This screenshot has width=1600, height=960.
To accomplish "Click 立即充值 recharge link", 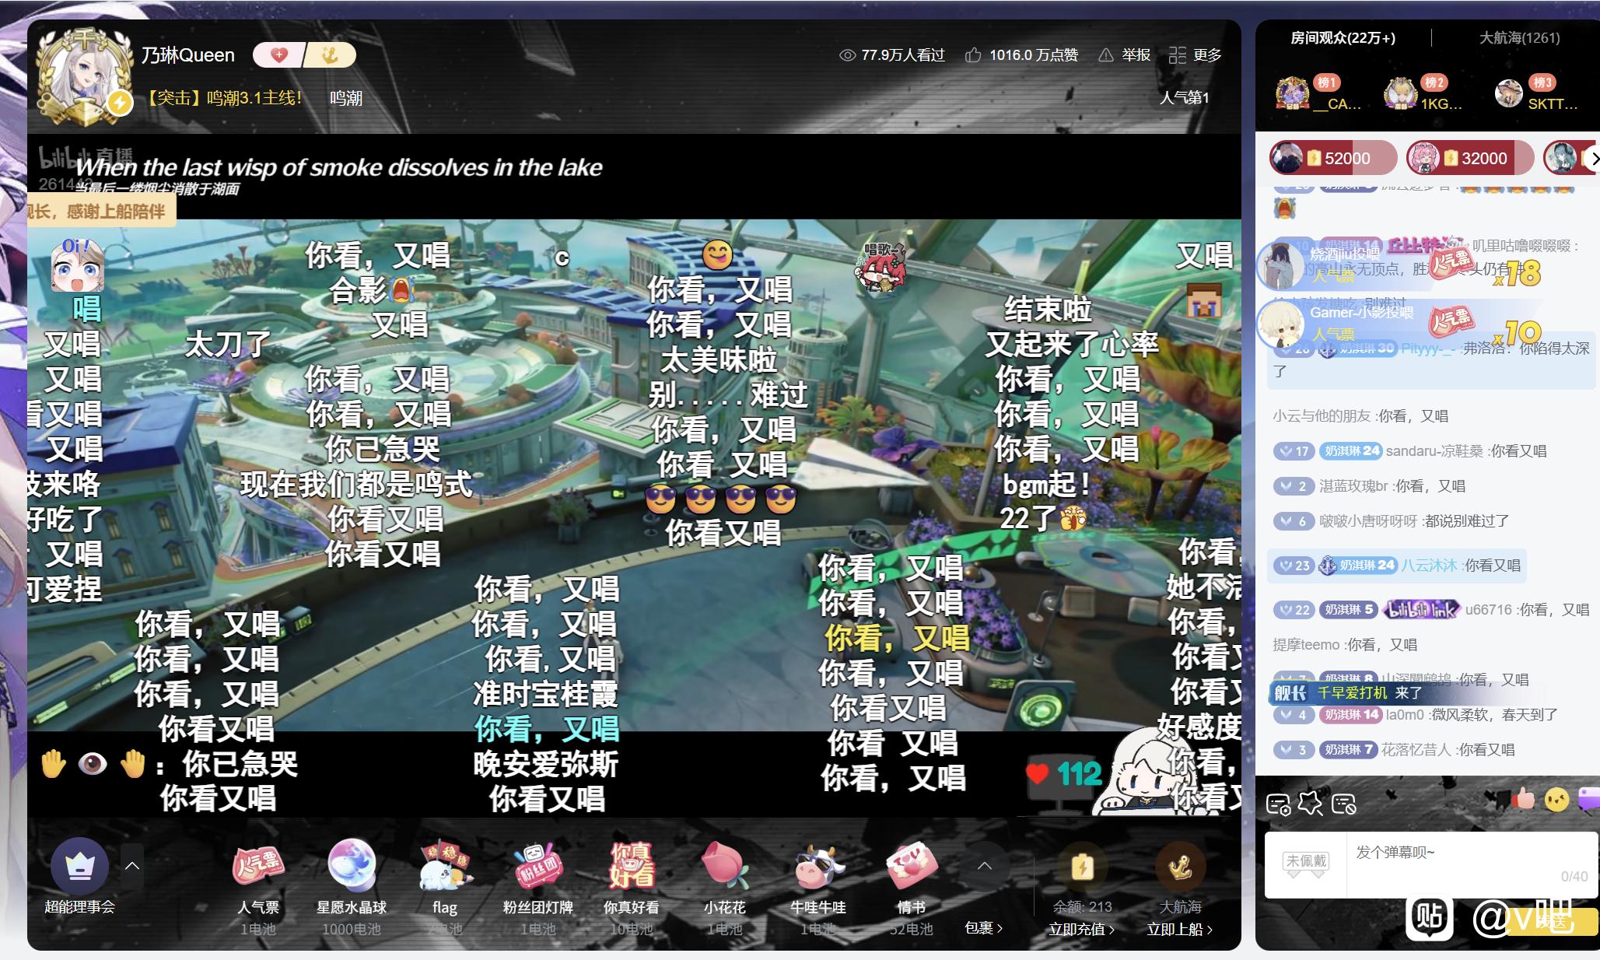I will pyautogui.click(x=1081, y=929).
